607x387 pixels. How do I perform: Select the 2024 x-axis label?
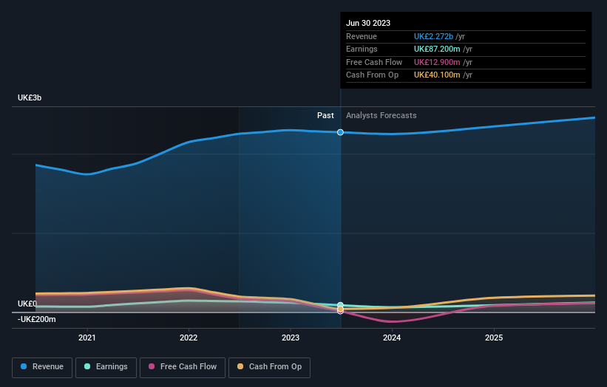coord(392,338)
